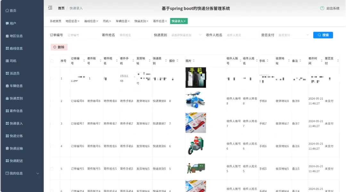346x192 pixels.
Task: Go to 快递配送 in sidebar
Action: (14, 161)
